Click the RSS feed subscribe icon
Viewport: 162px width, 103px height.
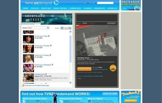click(23, 85)
